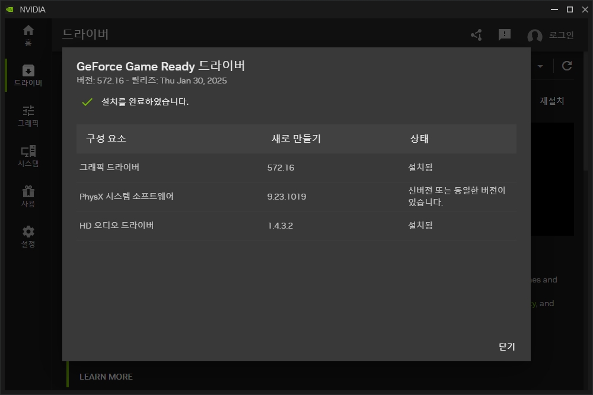
Task: Refresh drivers with the reload icon
Action: pos(567,66)
